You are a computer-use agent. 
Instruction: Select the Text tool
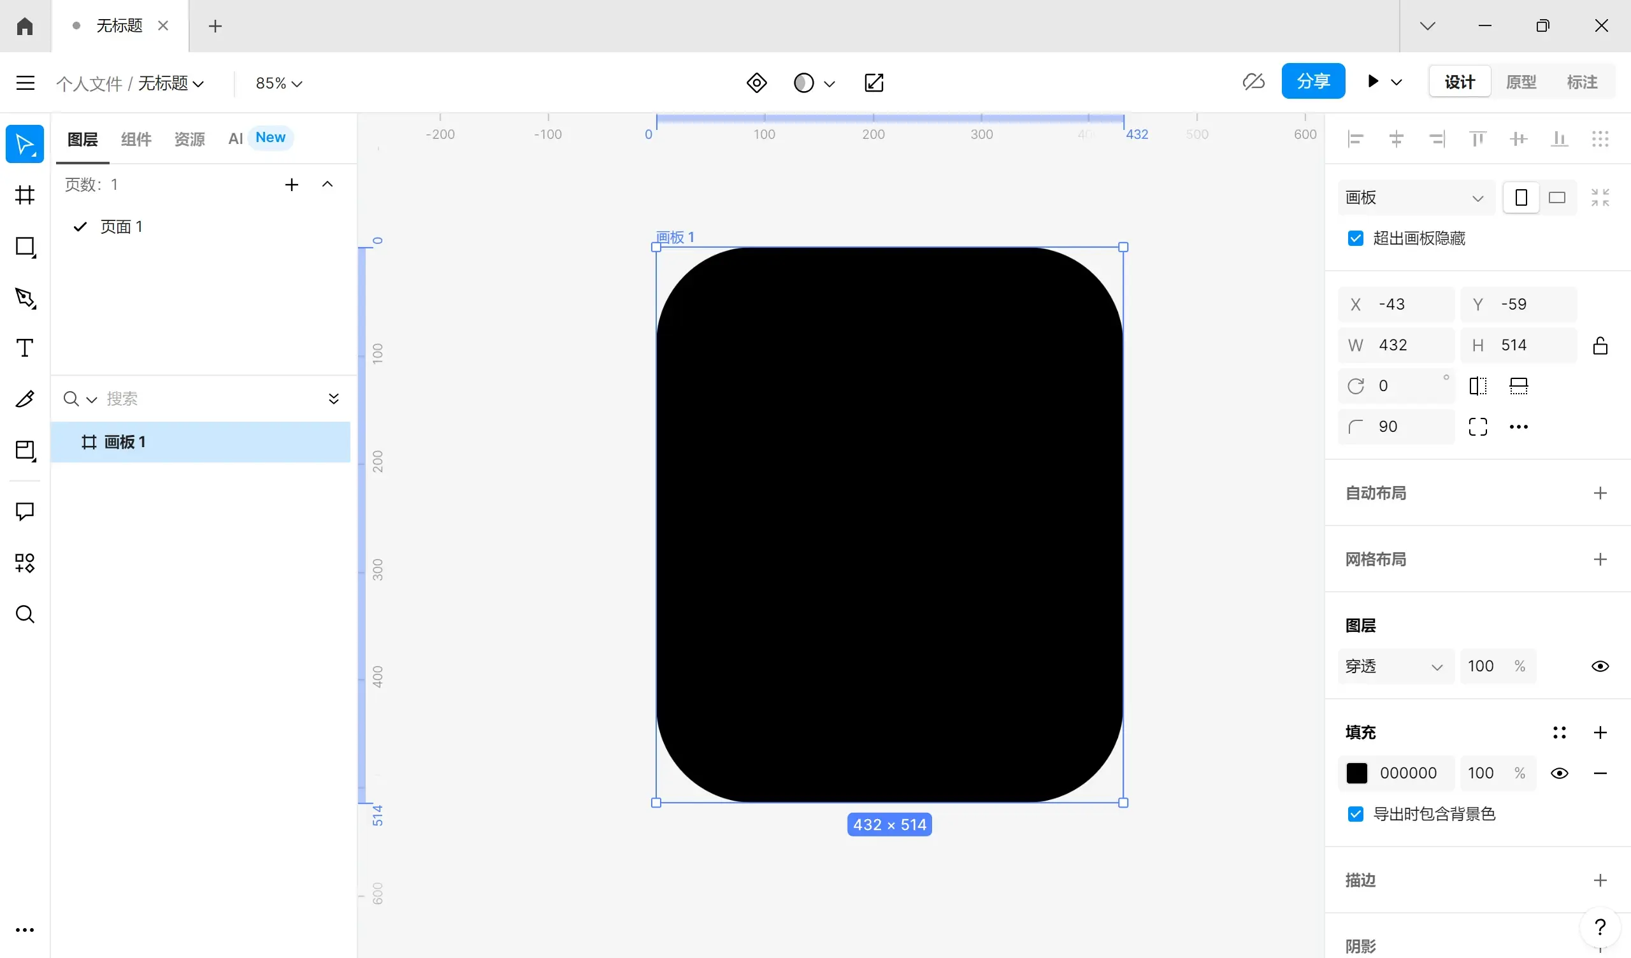pos(25,348)
